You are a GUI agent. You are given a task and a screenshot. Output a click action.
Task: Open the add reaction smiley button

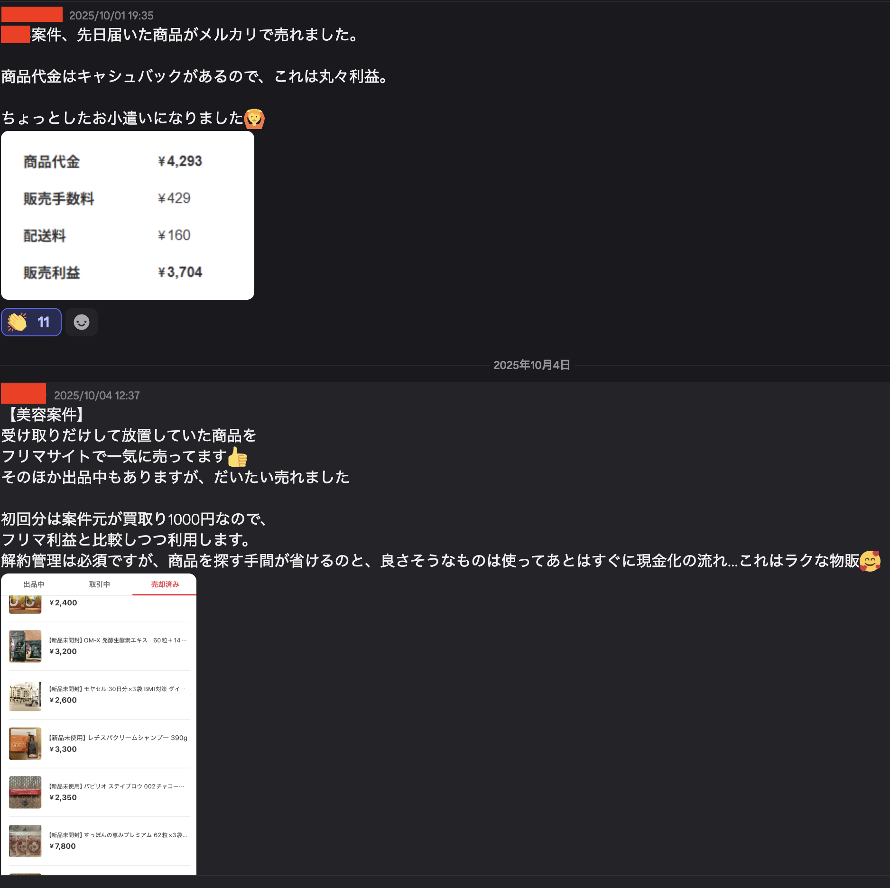[82, 322]
